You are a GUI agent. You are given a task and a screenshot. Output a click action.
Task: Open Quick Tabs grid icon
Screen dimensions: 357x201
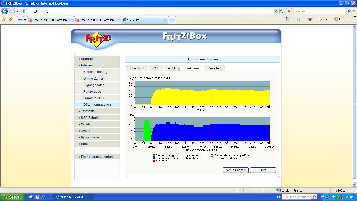[20, 20]
